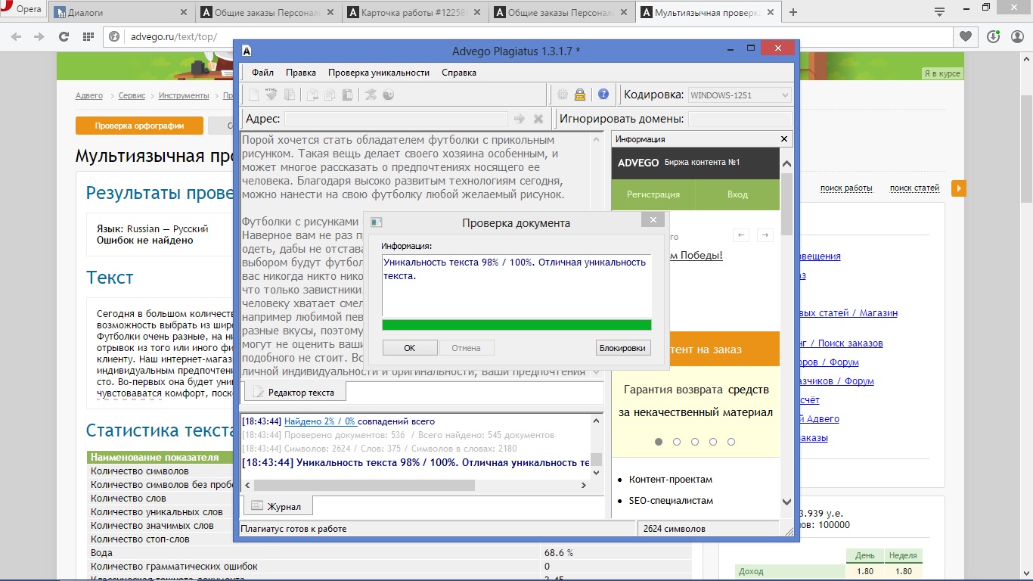Follow the Сервис breadcrumb link
1033x581 pixels.
coord(132,95)
